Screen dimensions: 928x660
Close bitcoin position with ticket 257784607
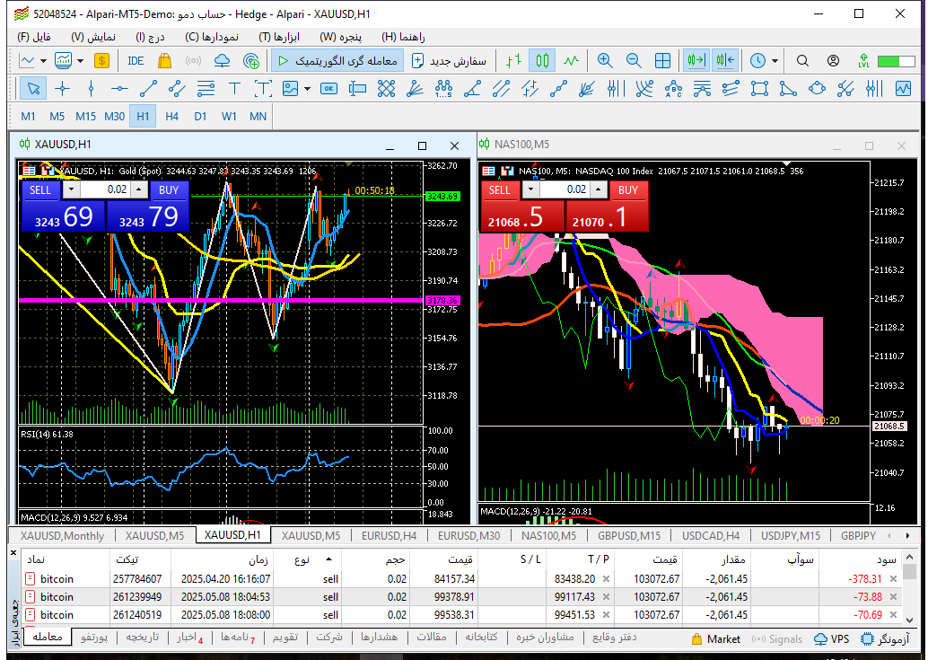pyautogui.click(x=894, y=579)
